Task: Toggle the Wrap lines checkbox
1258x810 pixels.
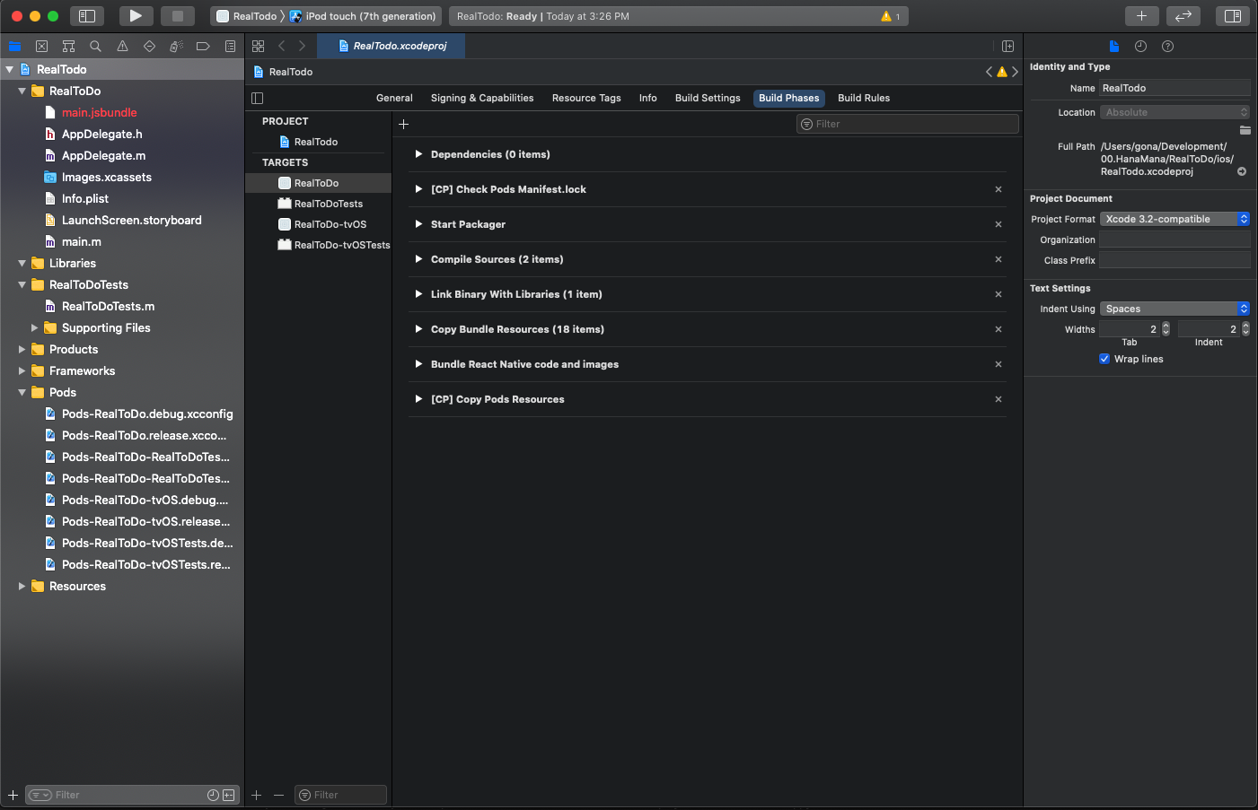Action: coord(1104,359)
